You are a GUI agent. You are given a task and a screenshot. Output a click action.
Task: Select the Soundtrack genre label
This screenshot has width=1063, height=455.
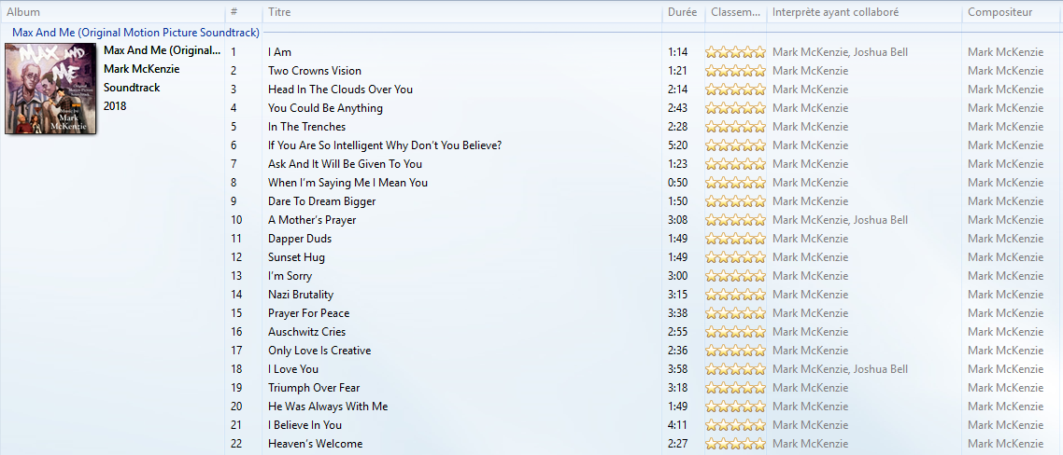(132, 88)
